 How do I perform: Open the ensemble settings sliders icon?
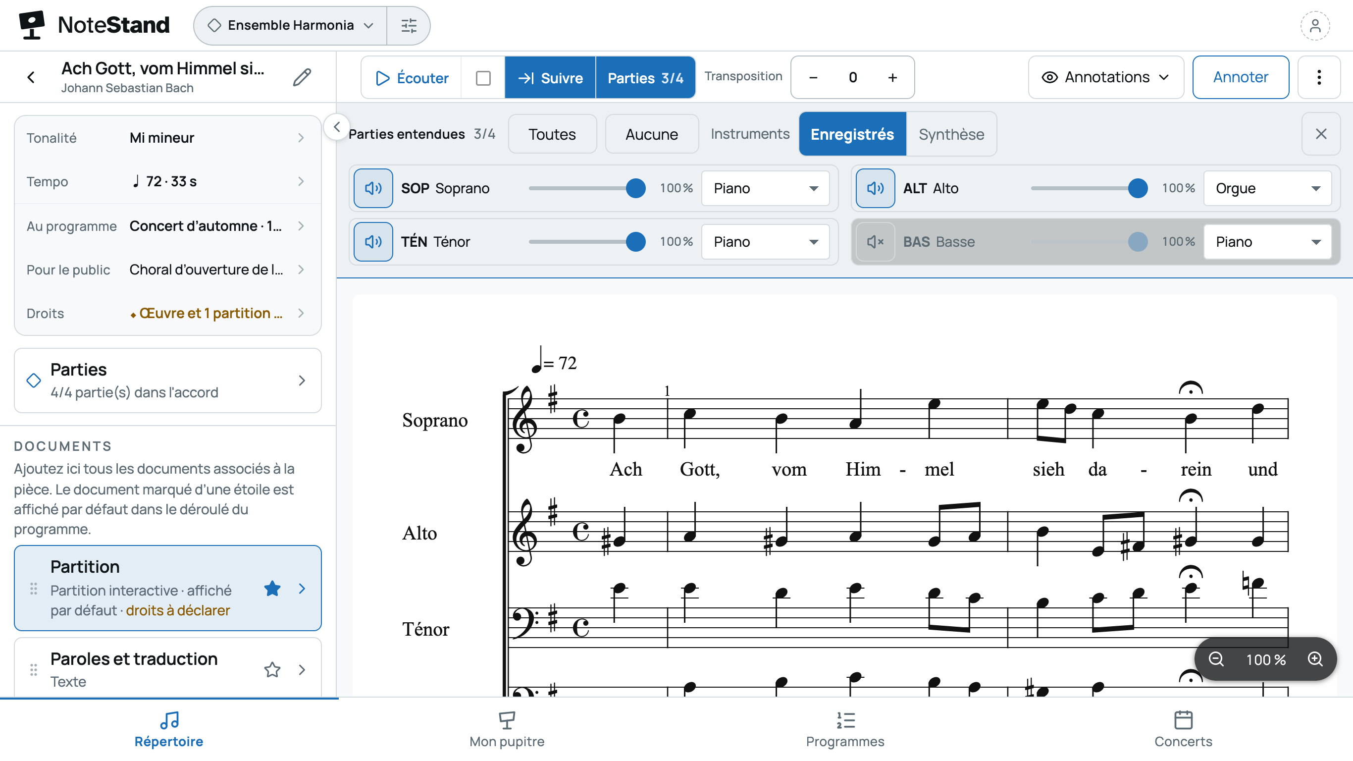click(409, 25)
